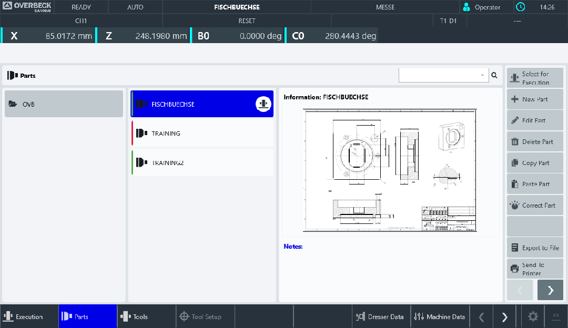Viewport: 568px width, 328px height.
Task: Click Correct Part button
Action: point(535,206)
